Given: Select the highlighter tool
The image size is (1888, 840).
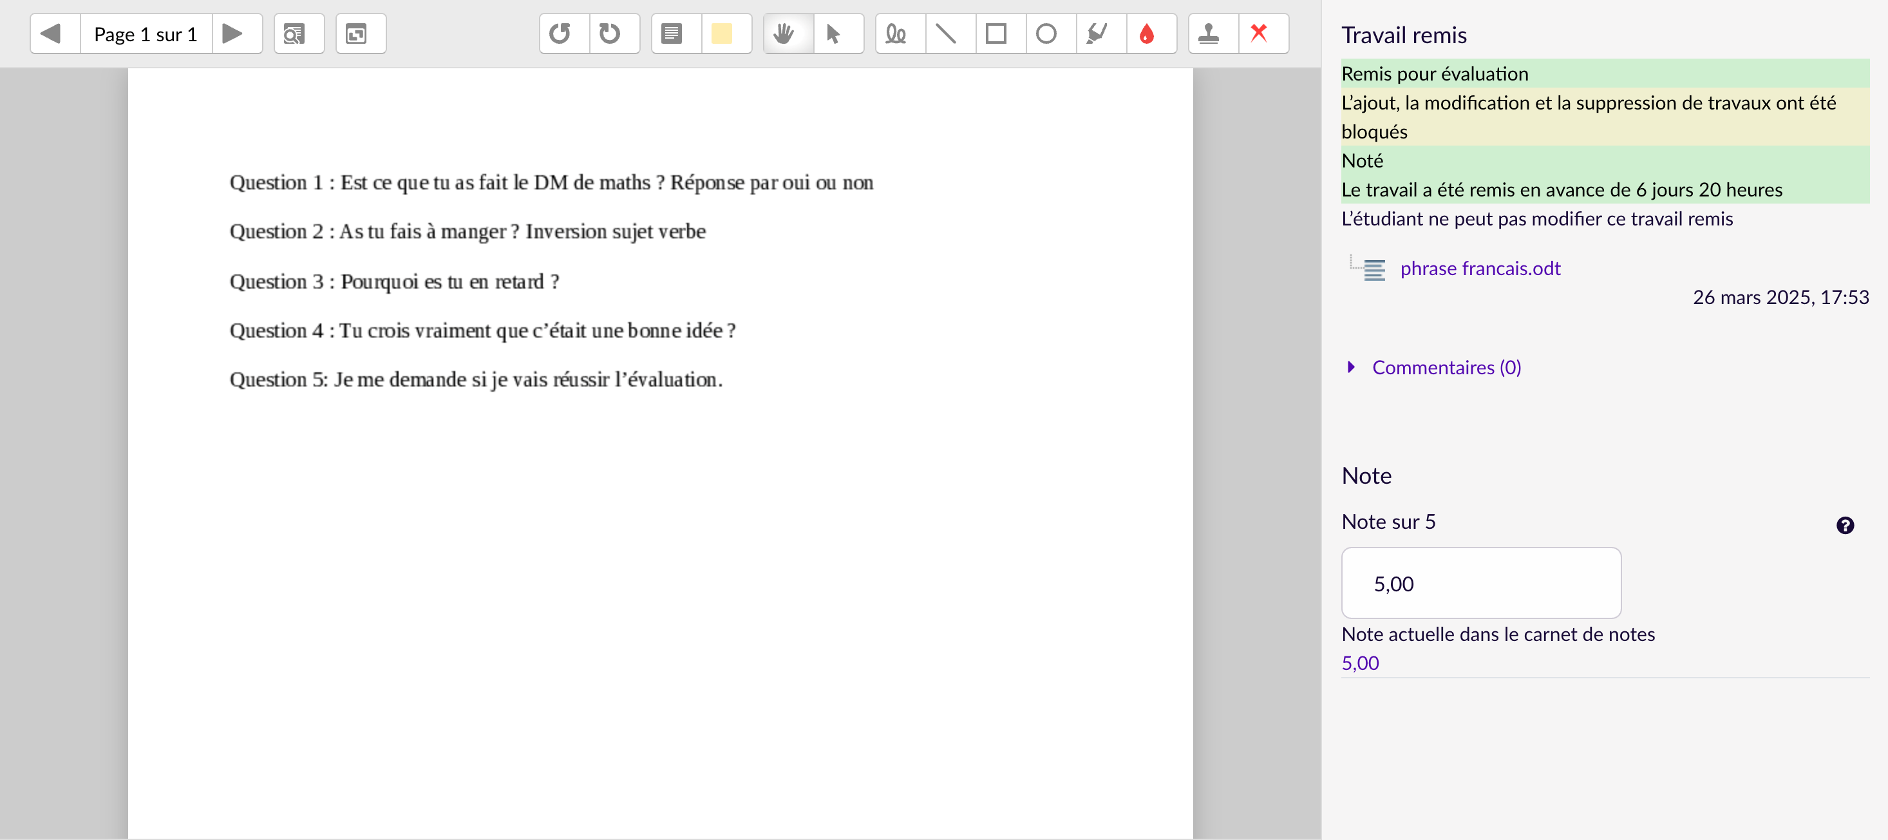Looking at the screenshot, I should (x=1097, y=33).
